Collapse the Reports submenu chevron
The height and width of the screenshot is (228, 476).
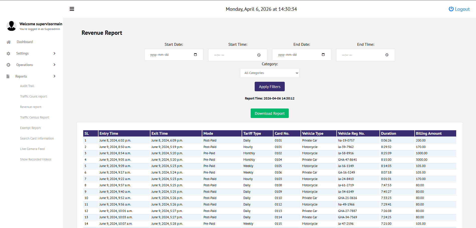54,76
